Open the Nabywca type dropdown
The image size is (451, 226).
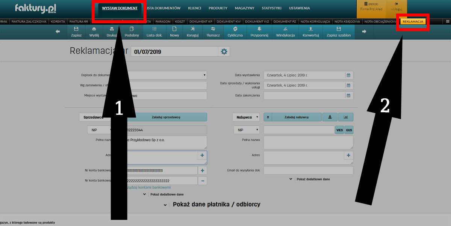[x=246, y=117]
